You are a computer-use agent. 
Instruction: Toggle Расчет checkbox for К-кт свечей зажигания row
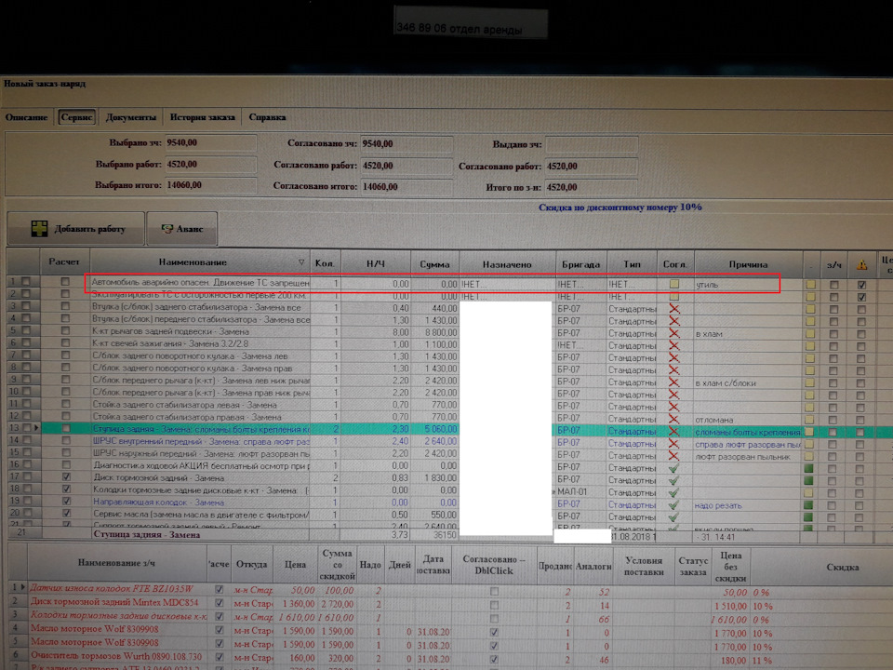point(65,343)
